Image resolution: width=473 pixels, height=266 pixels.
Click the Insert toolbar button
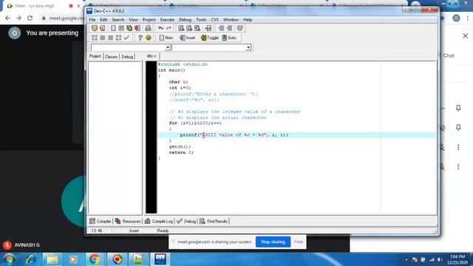click(187, 38)
